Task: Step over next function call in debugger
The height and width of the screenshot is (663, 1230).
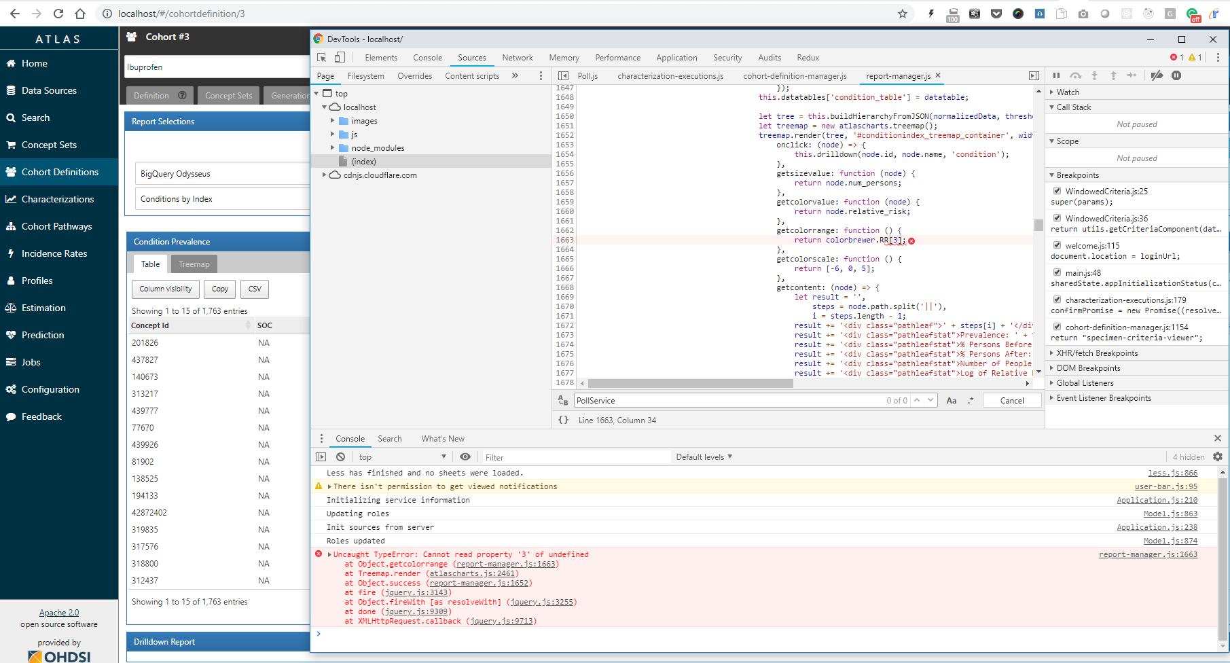Action: tap(1076, 75)
